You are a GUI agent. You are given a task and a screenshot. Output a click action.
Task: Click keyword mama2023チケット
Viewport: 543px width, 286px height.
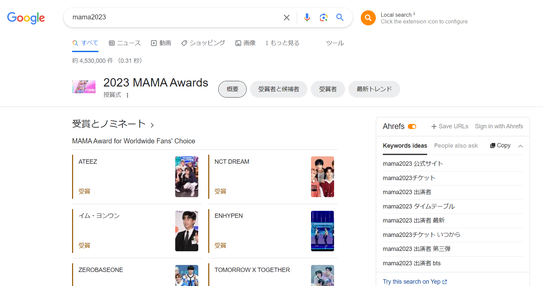coord(409,178)
